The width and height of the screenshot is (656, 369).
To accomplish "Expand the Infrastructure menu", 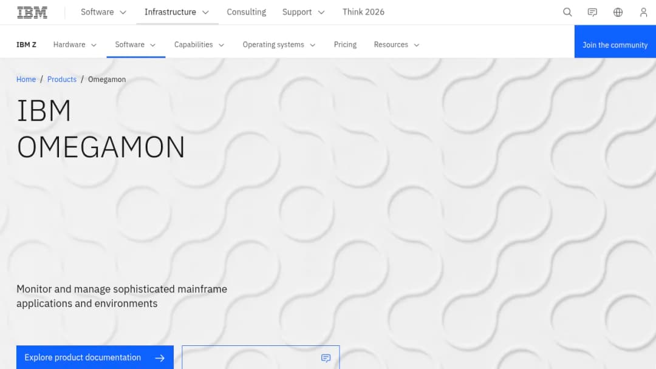I will (177, 12).
